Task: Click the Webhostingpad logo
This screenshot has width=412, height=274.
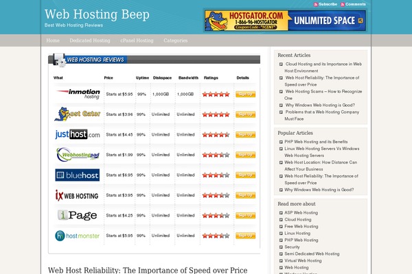Action: tap(78, 154)
